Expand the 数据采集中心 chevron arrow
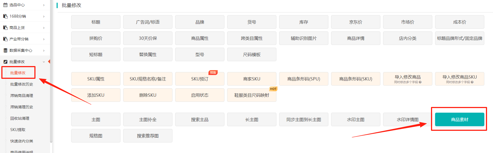 pos(44,50)
